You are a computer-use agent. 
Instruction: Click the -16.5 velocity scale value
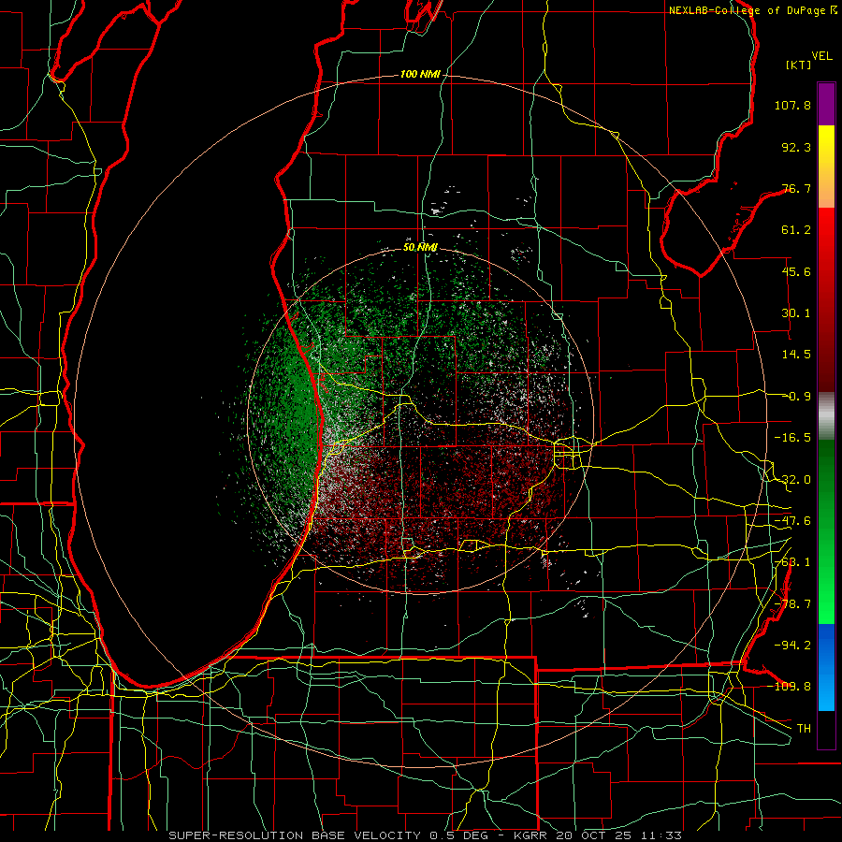point(792,438)
